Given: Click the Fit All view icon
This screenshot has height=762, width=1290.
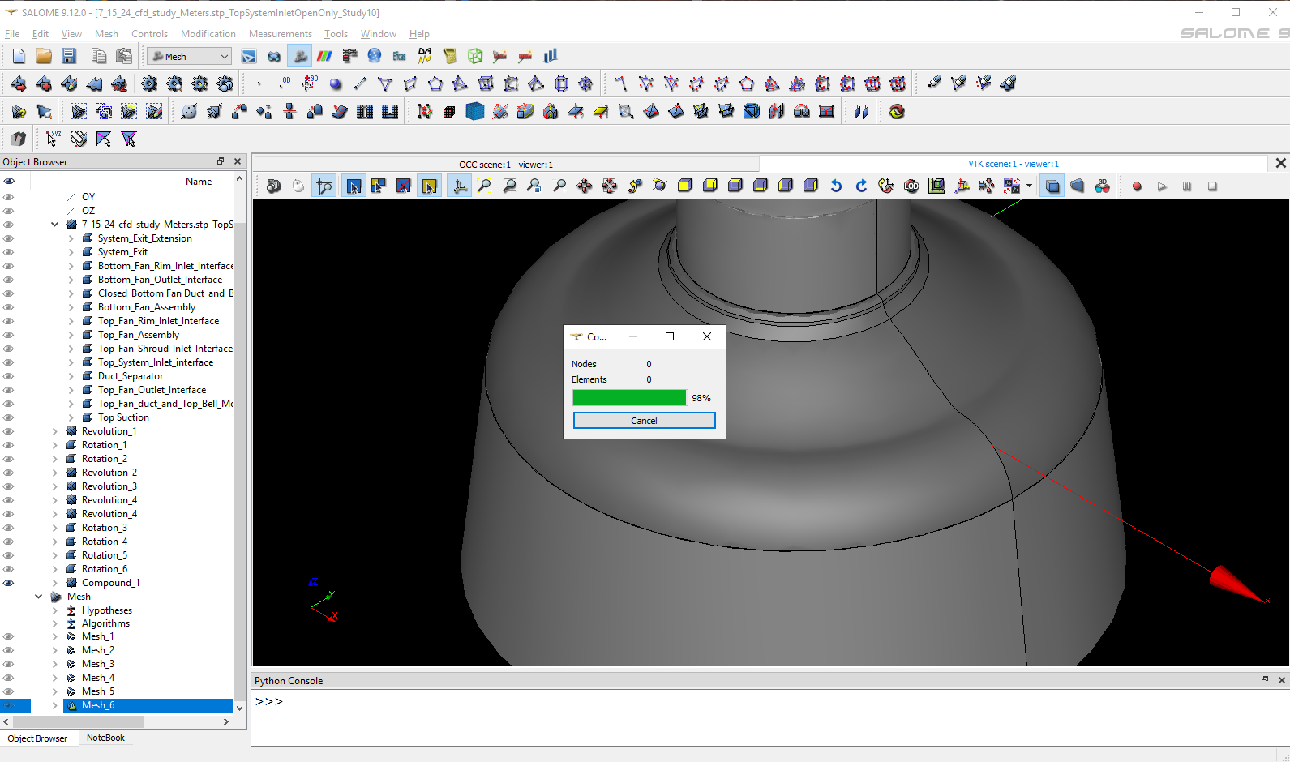Looking at the screenshot, I should click(484, 186).
